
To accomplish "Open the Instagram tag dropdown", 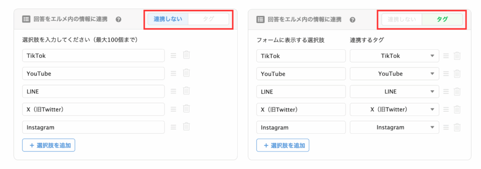I will coord(395,127).
